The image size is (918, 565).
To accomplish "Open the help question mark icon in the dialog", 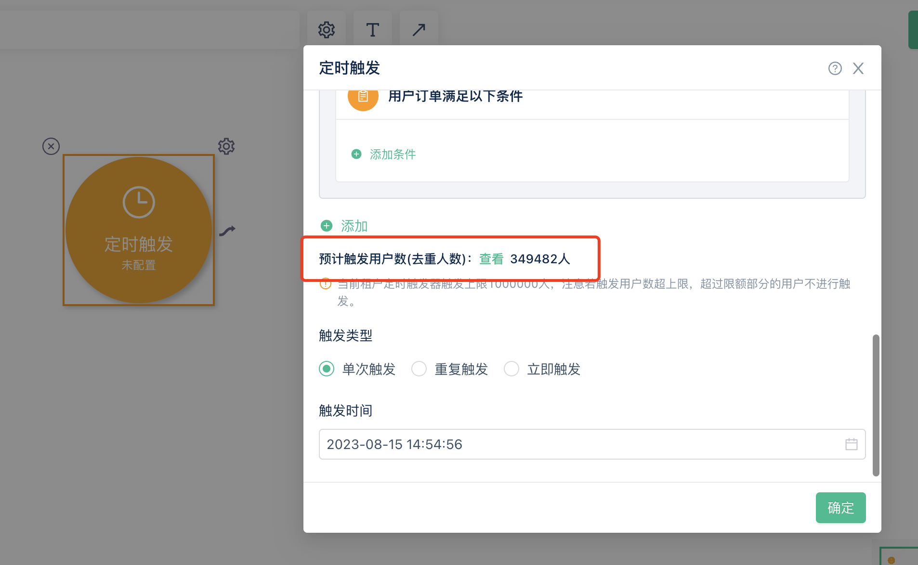I will pos(835,68).
